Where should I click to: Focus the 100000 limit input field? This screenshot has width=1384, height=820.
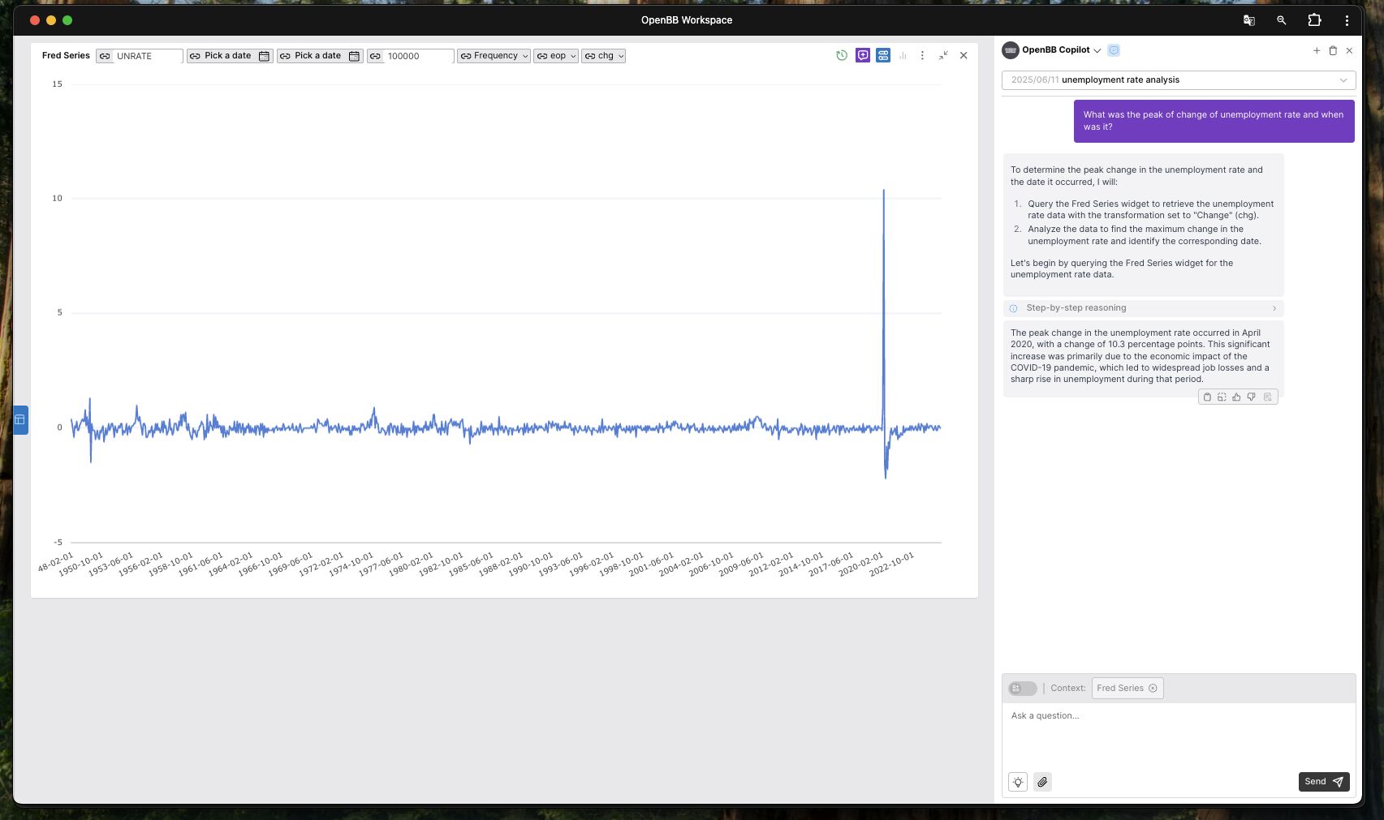[419, 56]
